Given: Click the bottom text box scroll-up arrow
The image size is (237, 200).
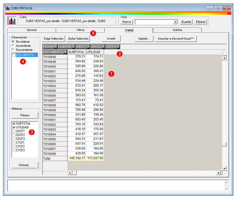Looking at the screenshot, I should (226, 183).
